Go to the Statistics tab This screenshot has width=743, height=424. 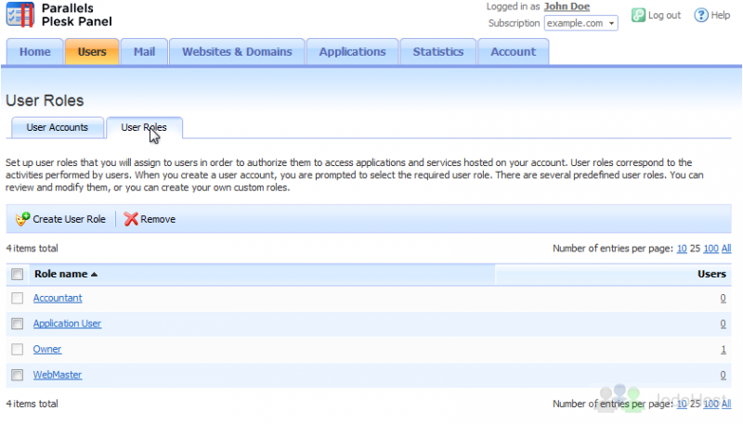click(437, 52)
